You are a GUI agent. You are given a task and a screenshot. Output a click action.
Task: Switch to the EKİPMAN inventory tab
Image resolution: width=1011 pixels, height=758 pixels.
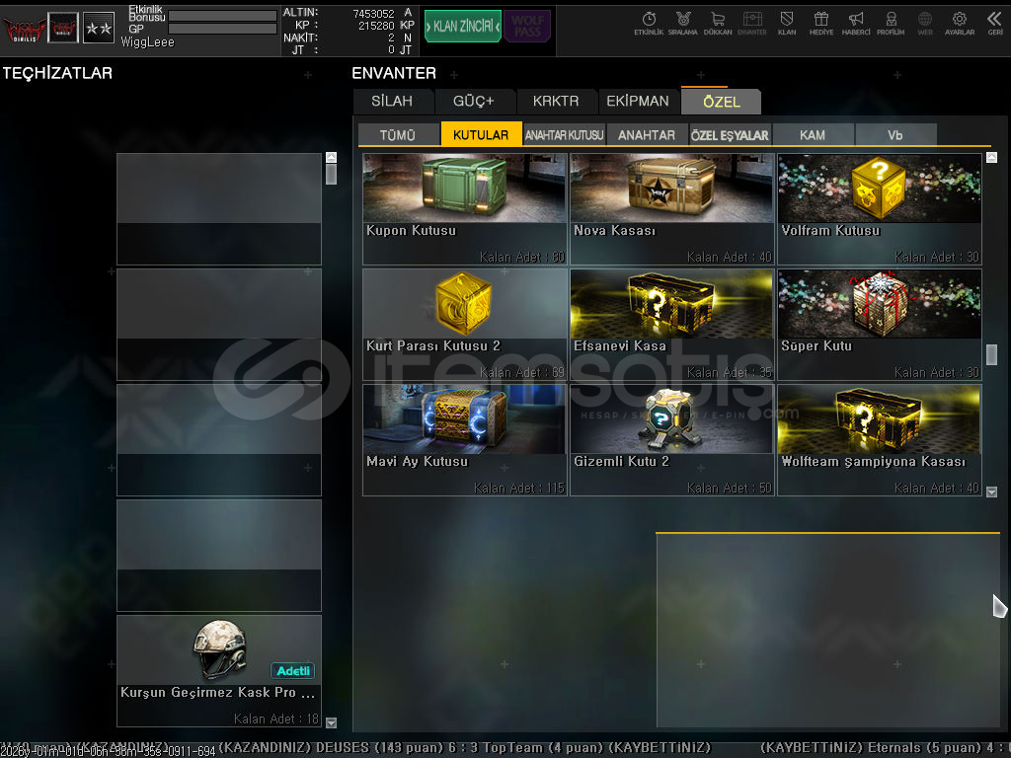638,102
